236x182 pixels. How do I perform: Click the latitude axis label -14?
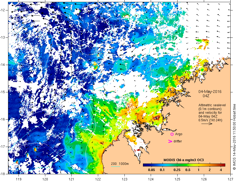click(x=3, y=65)
